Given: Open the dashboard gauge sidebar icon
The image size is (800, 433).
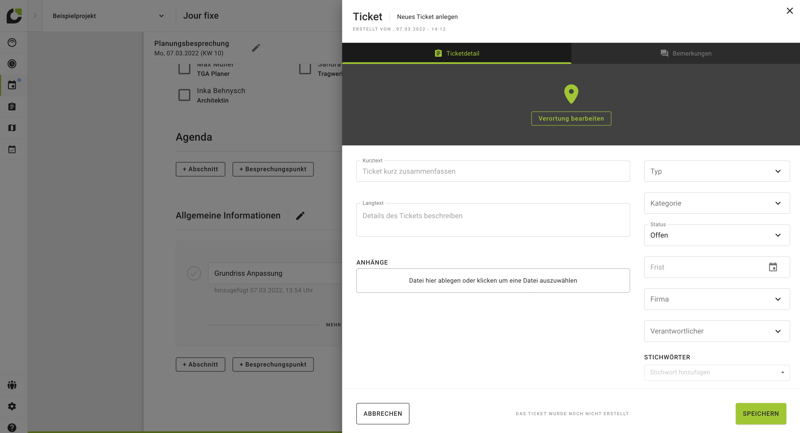Looking at the screenshot, I should [x=12, y=43].
